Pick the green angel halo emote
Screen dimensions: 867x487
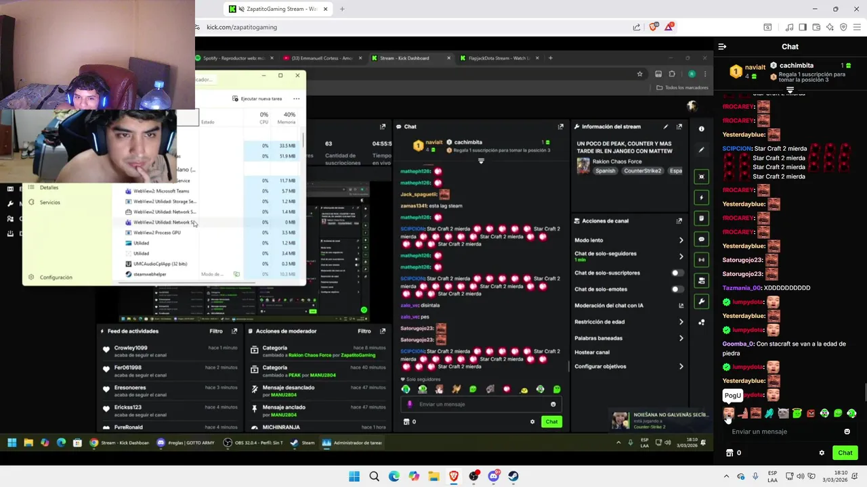tap(797, 413)
